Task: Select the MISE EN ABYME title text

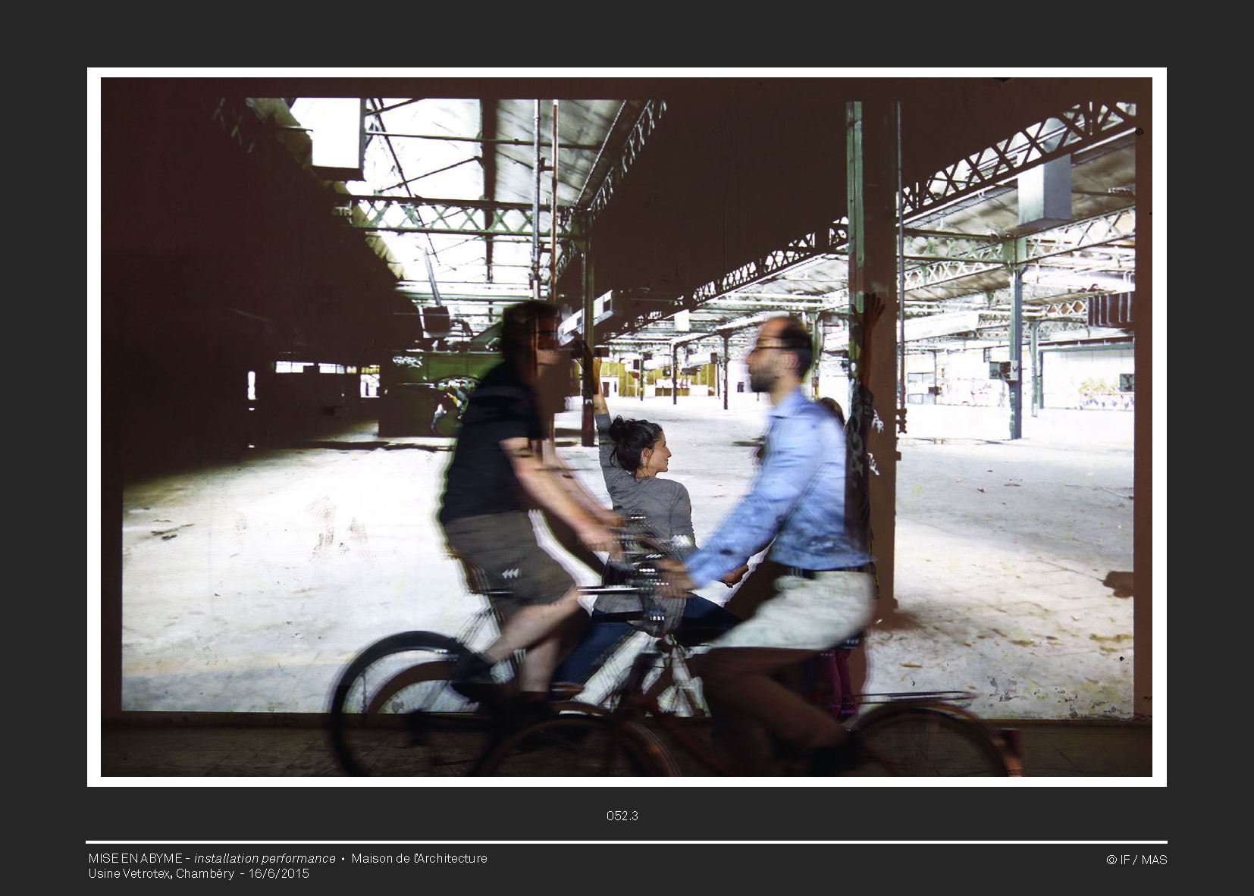Action: 135,858
